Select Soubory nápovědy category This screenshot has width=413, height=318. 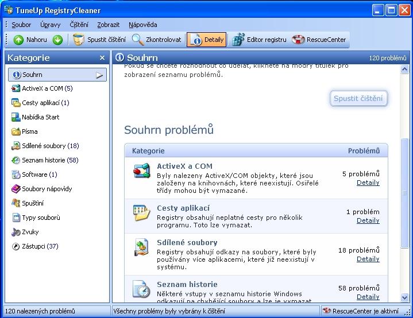42,189
